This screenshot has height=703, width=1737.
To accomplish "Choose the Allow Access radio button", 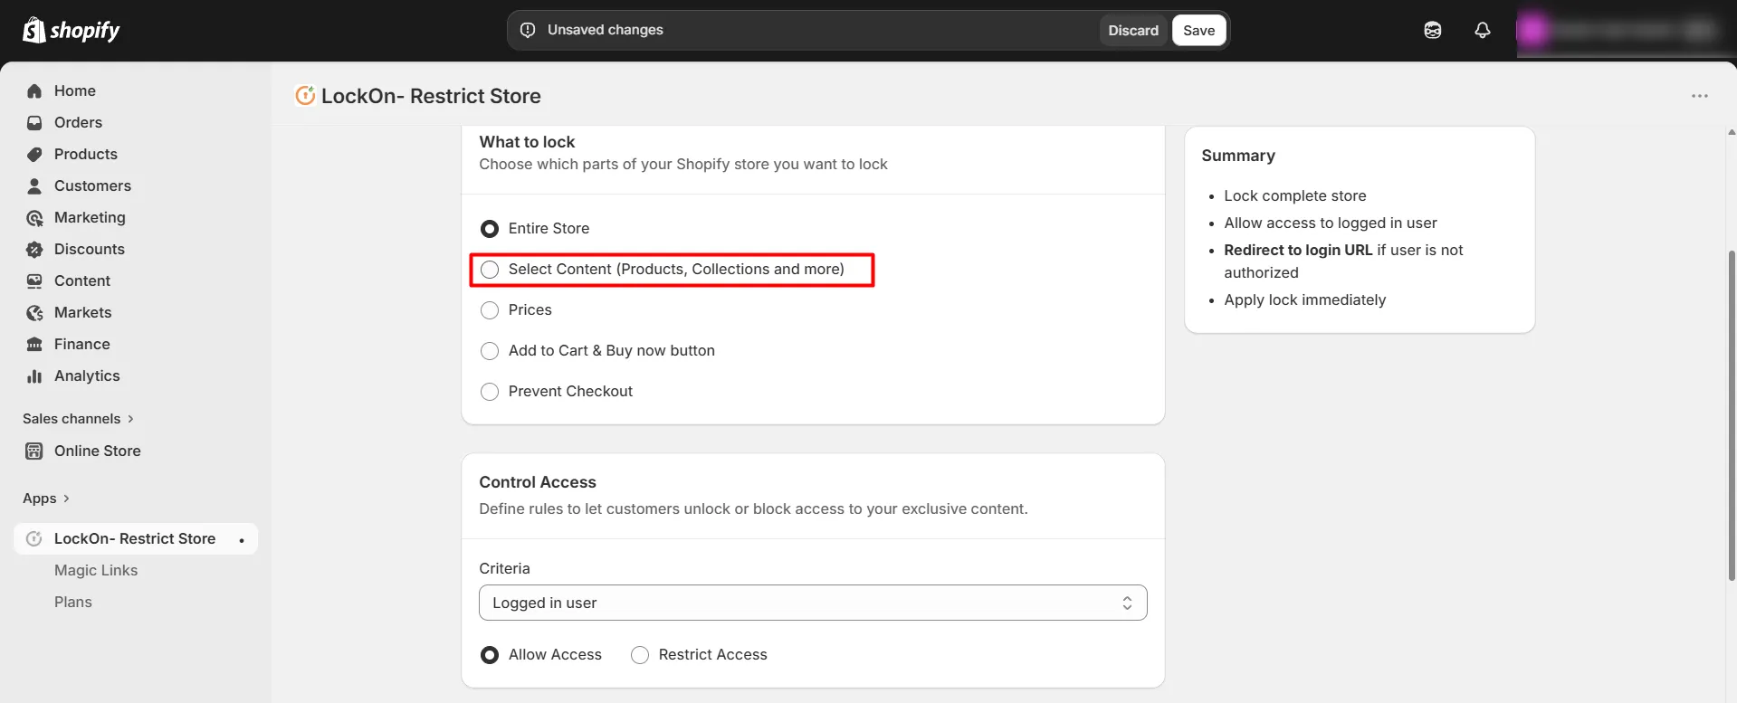I will click(x=490, y=655).
